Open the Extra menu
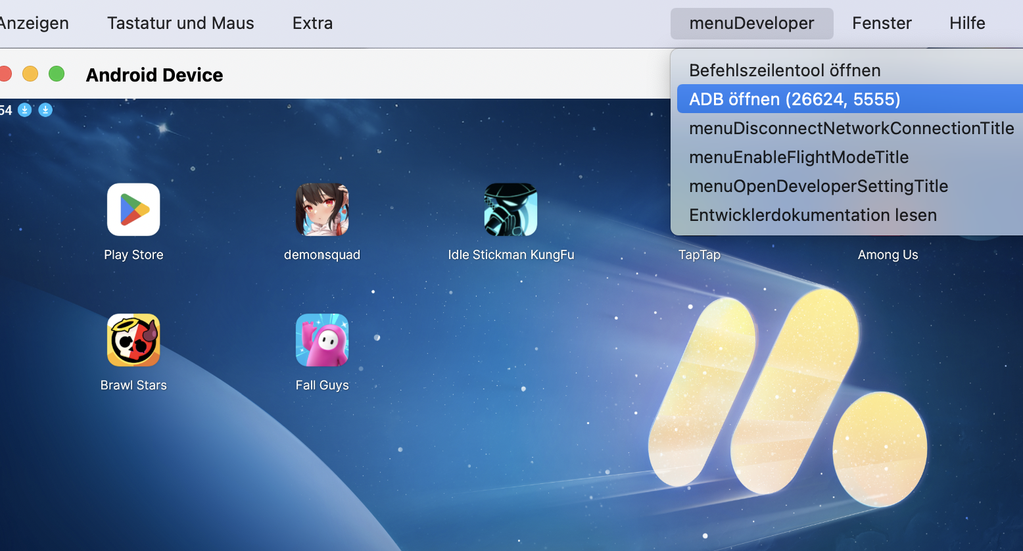The image size is (1023, 551). click(x=312, y=24)
